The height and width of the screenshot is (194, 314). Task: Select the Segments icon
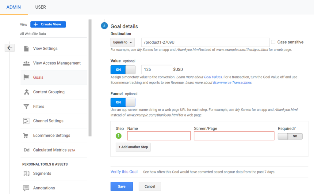27,173
